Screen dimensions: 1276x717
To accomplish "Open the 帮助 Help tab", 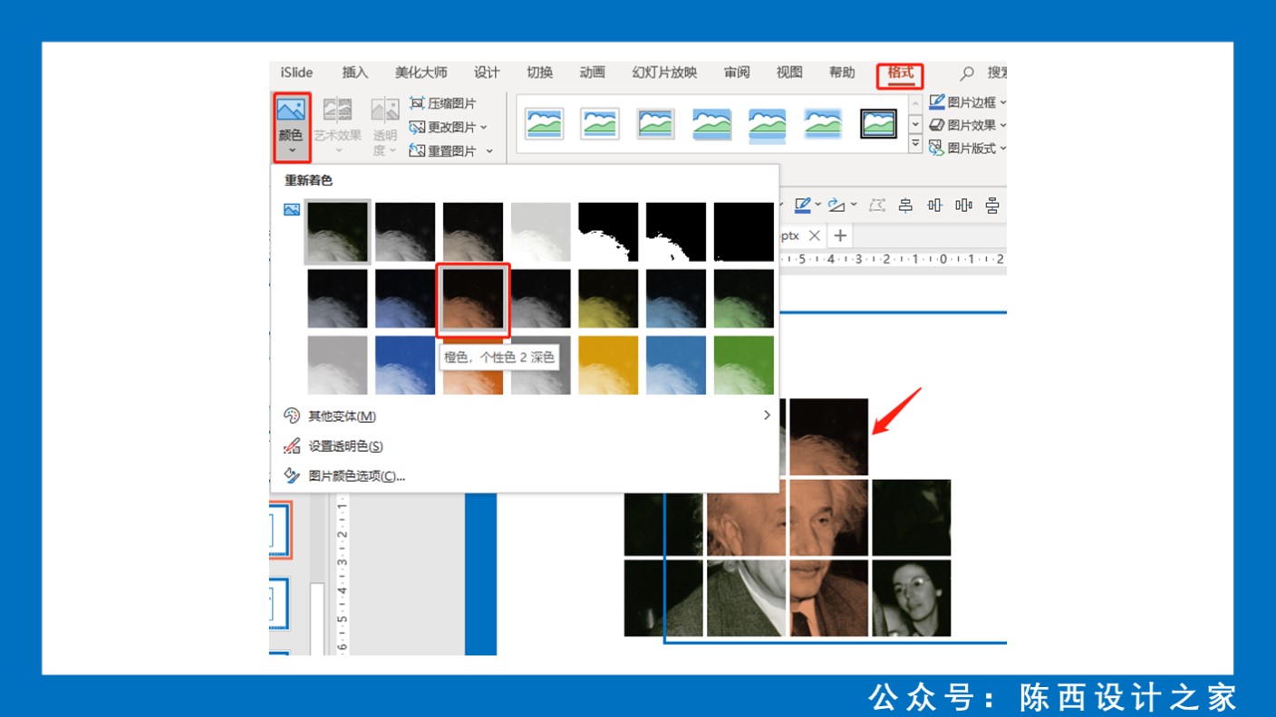I will pyautogui.click(x=842, y=72).
